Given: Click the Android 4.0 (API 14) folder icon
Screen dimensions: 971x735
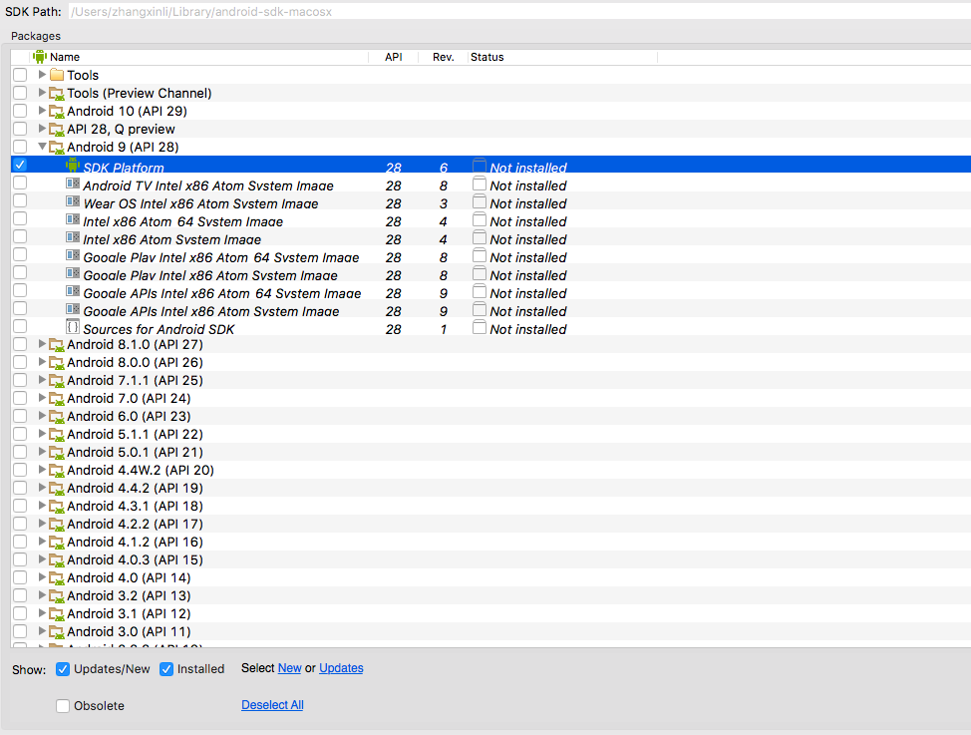Looking at the screenshot, I should coord(57,578).
